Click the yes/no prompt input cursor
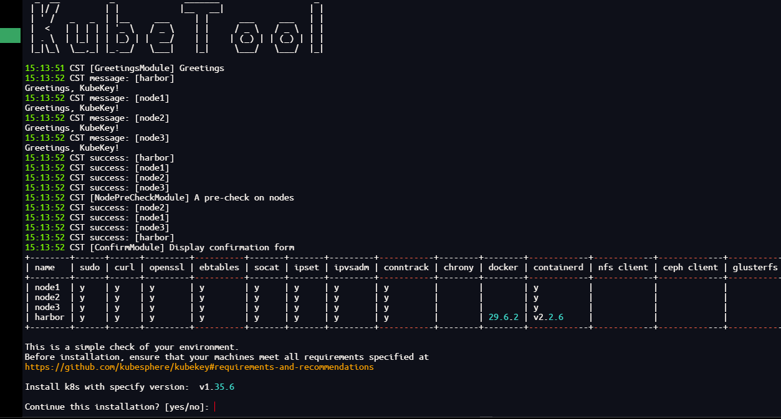Image resolution: width=781 pixels, height=419 pixels. tap(214, 407)
